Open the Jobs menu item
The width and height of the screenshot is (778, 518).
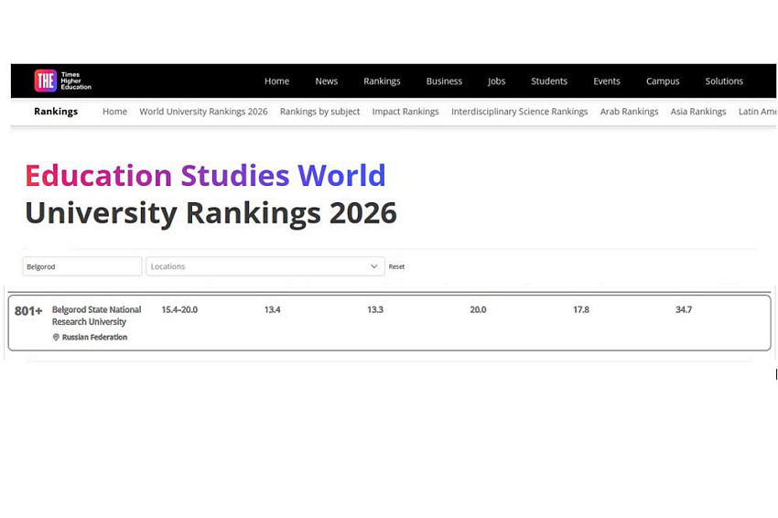(x=496, y=81)
